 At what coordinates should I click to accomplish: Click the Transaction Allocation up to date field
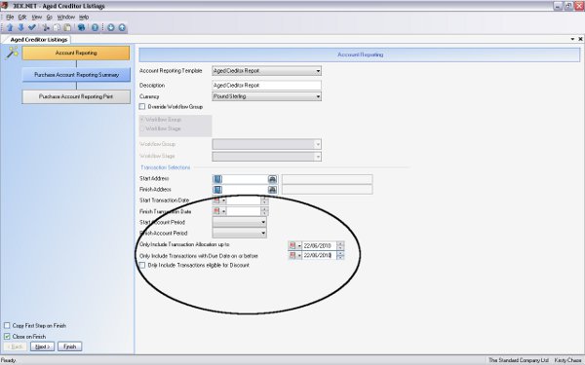coord(320,246)
